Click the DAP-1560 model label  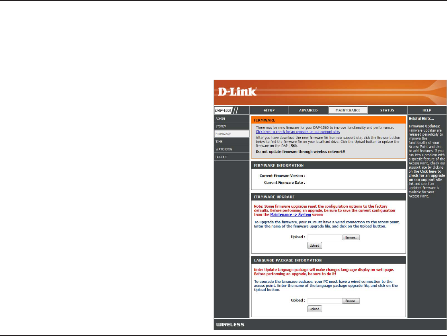(223, 111)
